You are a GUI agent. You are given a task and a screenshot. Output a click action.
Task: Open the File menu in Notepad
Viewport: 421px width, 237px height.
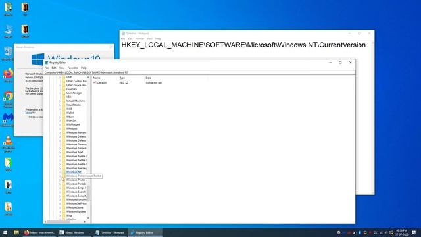pos(123,39)
